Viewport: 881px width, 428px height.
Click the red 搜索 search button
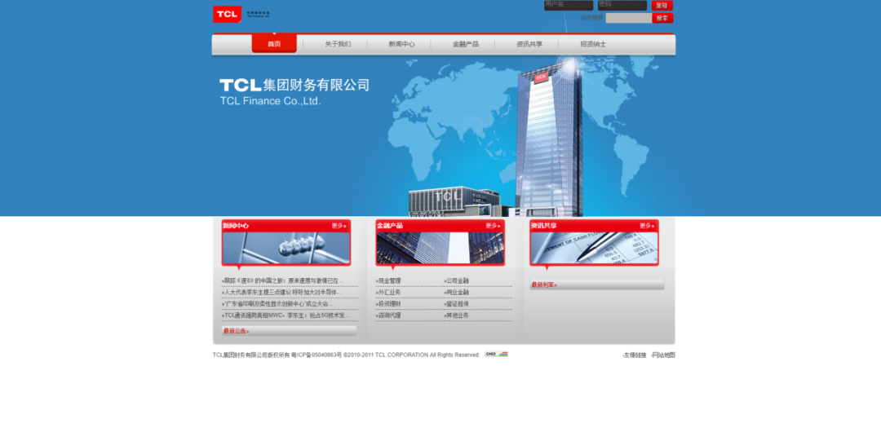click(662, 18)
